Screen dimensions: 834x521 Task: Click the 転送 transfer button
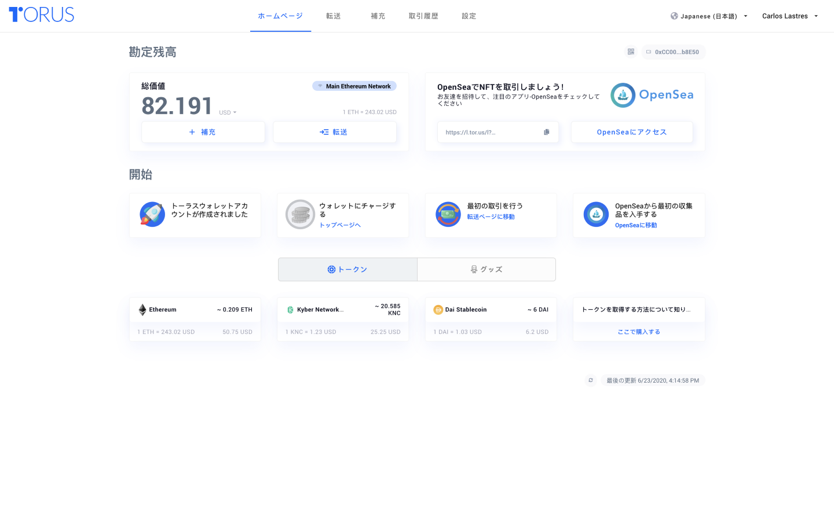[x=335, y=132]
